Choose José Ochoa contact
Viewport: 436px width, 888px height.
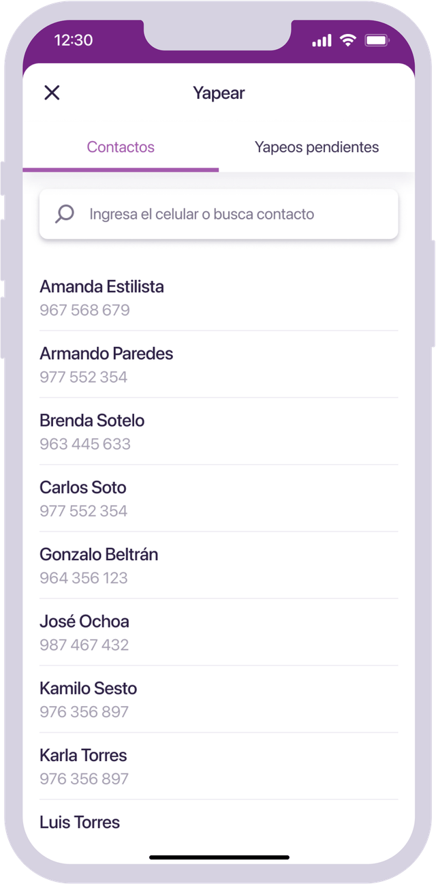point(218,632)
